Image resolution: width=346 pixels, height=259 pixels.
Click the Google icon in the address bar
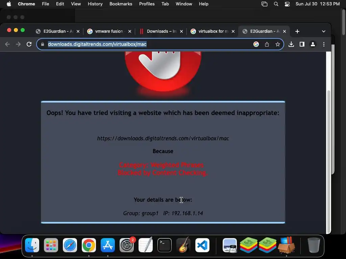[x=256, y=44]
